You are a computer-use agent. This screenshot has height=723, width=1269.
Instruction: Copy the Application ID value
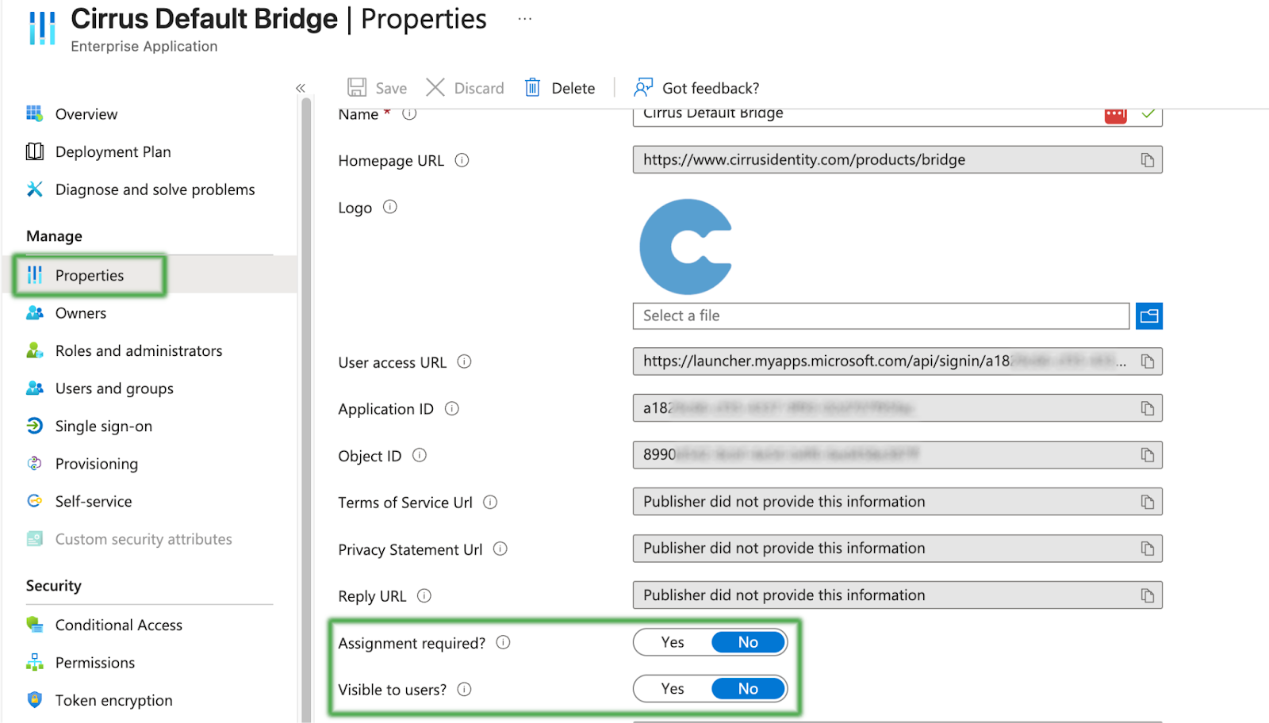click(1147, 408)
